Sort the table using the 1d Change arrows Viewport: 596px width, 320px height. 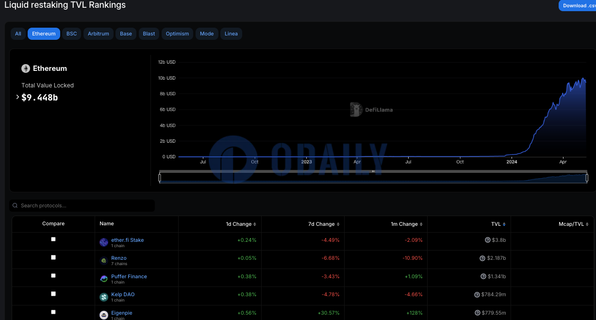tap(256, 224)
